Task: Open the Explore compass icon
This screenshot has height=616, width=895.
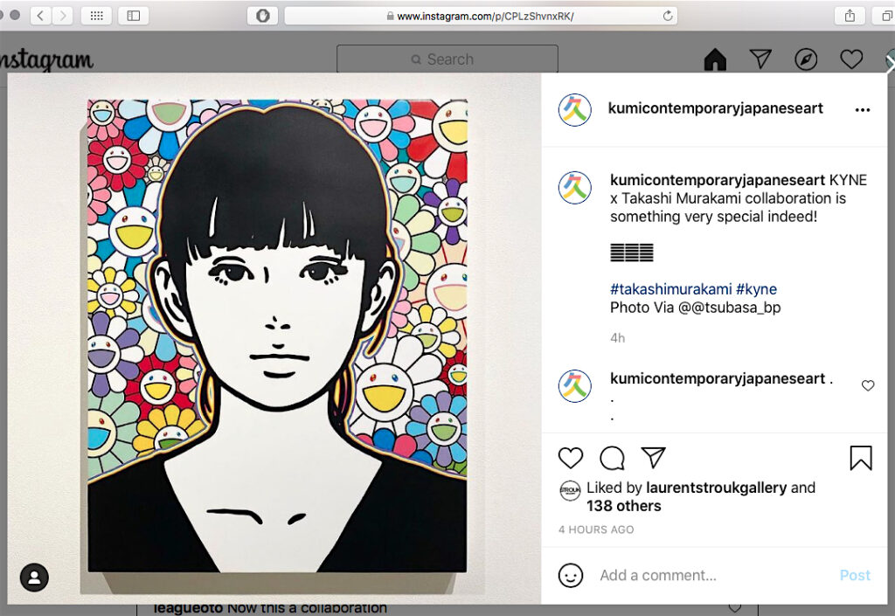Action: click(806, 59)
